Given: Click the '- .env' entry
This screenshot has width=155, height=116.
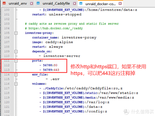Looking at the screenshot, I should [53, 79].
